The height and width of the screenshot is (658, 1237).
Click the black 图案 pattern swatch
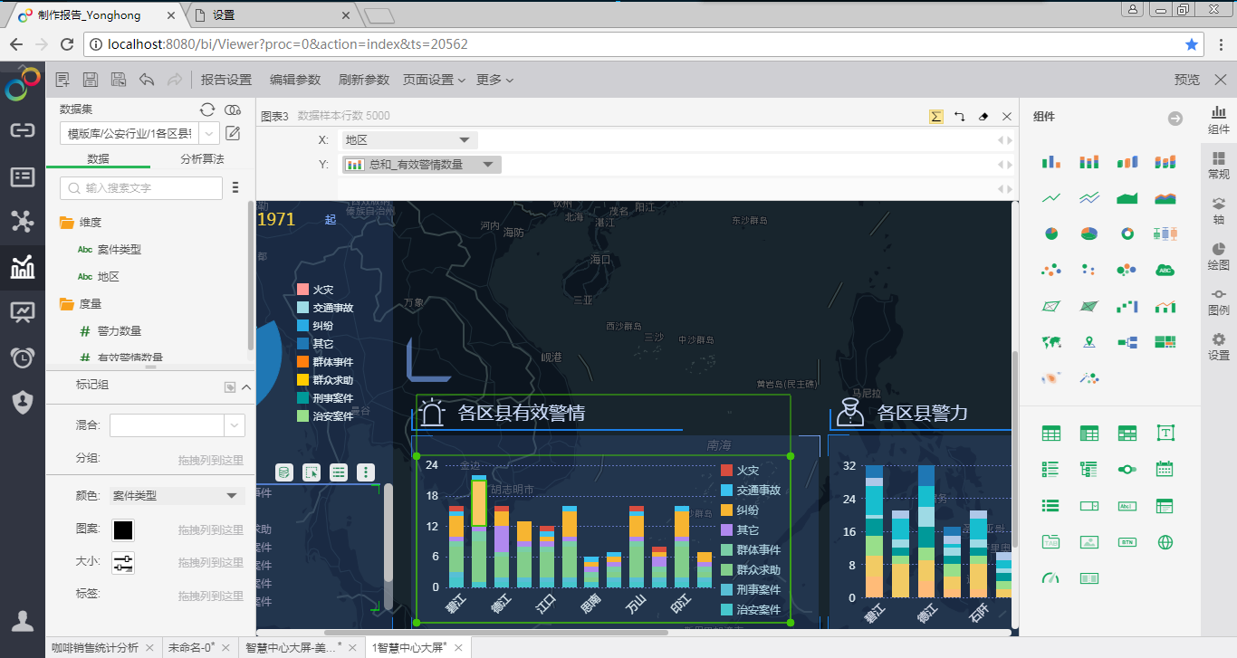coord(123,530)
